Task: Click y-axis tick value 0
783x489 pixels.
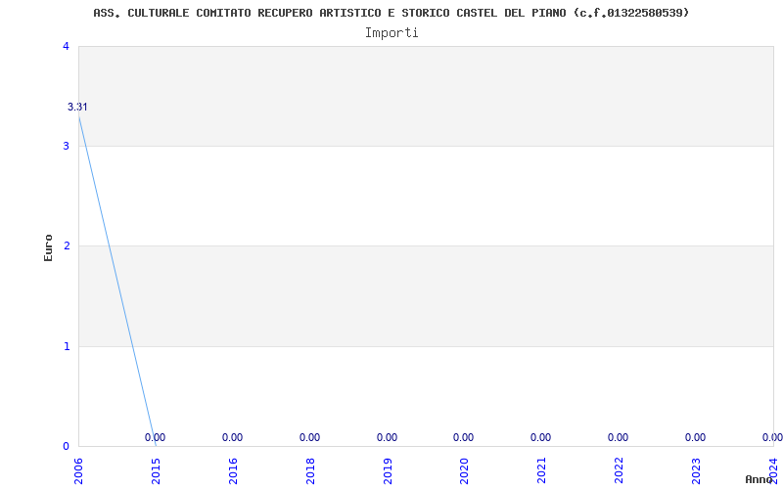Action: (66, 446)
